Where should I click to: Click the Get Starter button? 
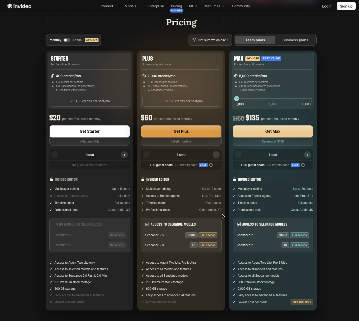pos(89,131)
